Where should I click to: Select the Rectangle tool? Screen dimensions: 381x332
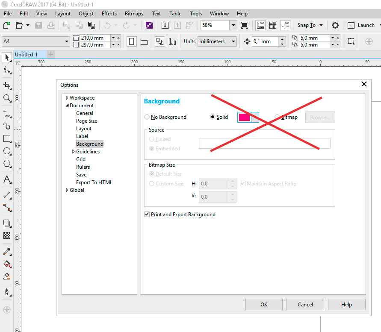(x=7, y=139)
